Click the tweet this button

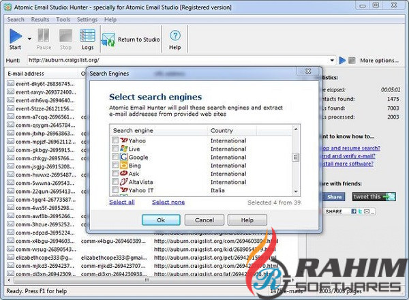pos(374,196)
